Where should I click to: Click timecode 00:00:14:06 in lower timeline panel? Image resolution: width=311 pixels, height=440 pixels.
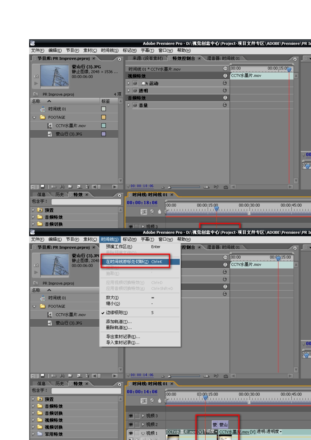(x=142, y=392)
